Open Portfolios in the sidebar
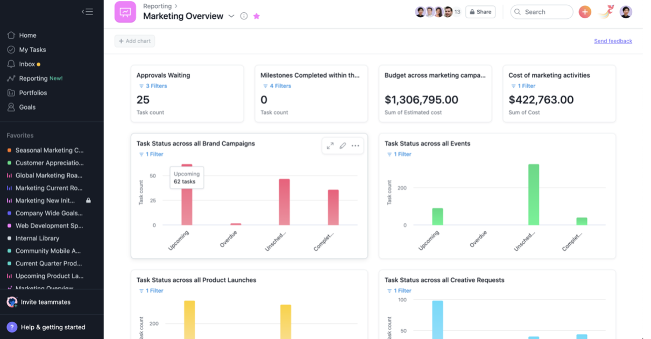This screenshot has height=339, width=651. point(33,93)
